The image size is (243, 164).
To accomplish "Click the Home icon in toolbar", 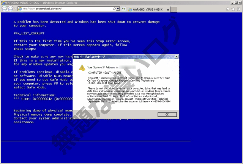I will click(228, 9).
